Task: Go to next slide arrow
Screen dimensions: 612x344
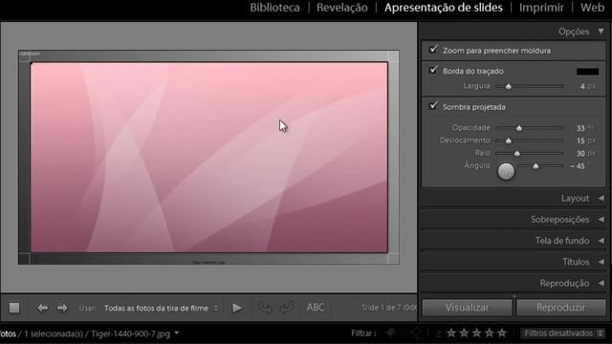Action: [x=62, y=308]
